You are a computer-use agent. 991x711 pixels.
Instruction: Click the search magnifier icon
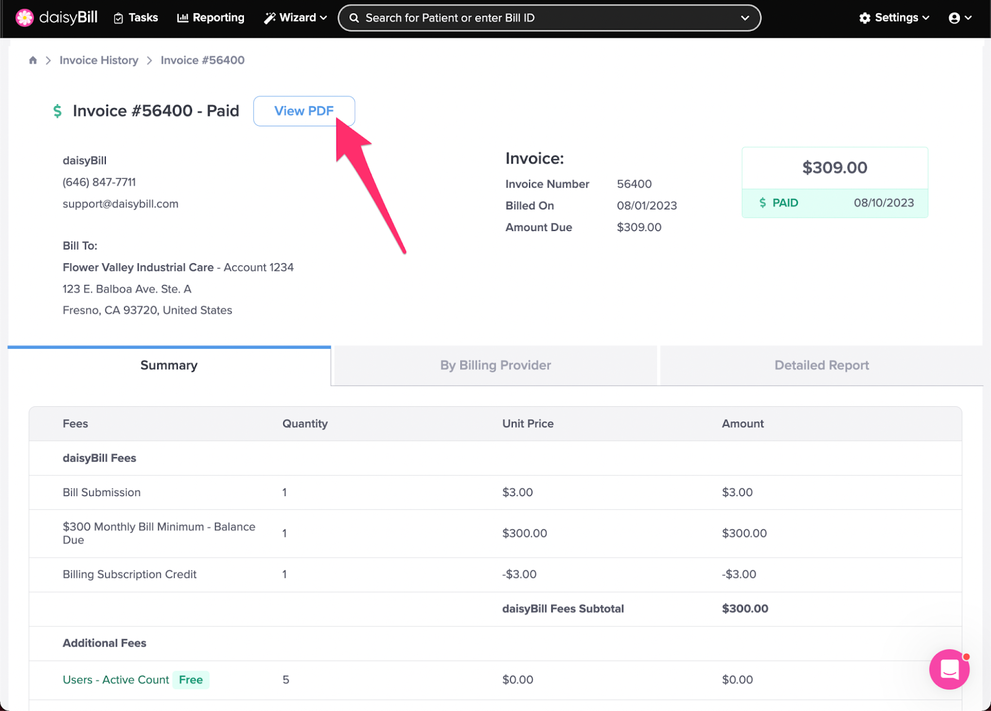(354, 18)
